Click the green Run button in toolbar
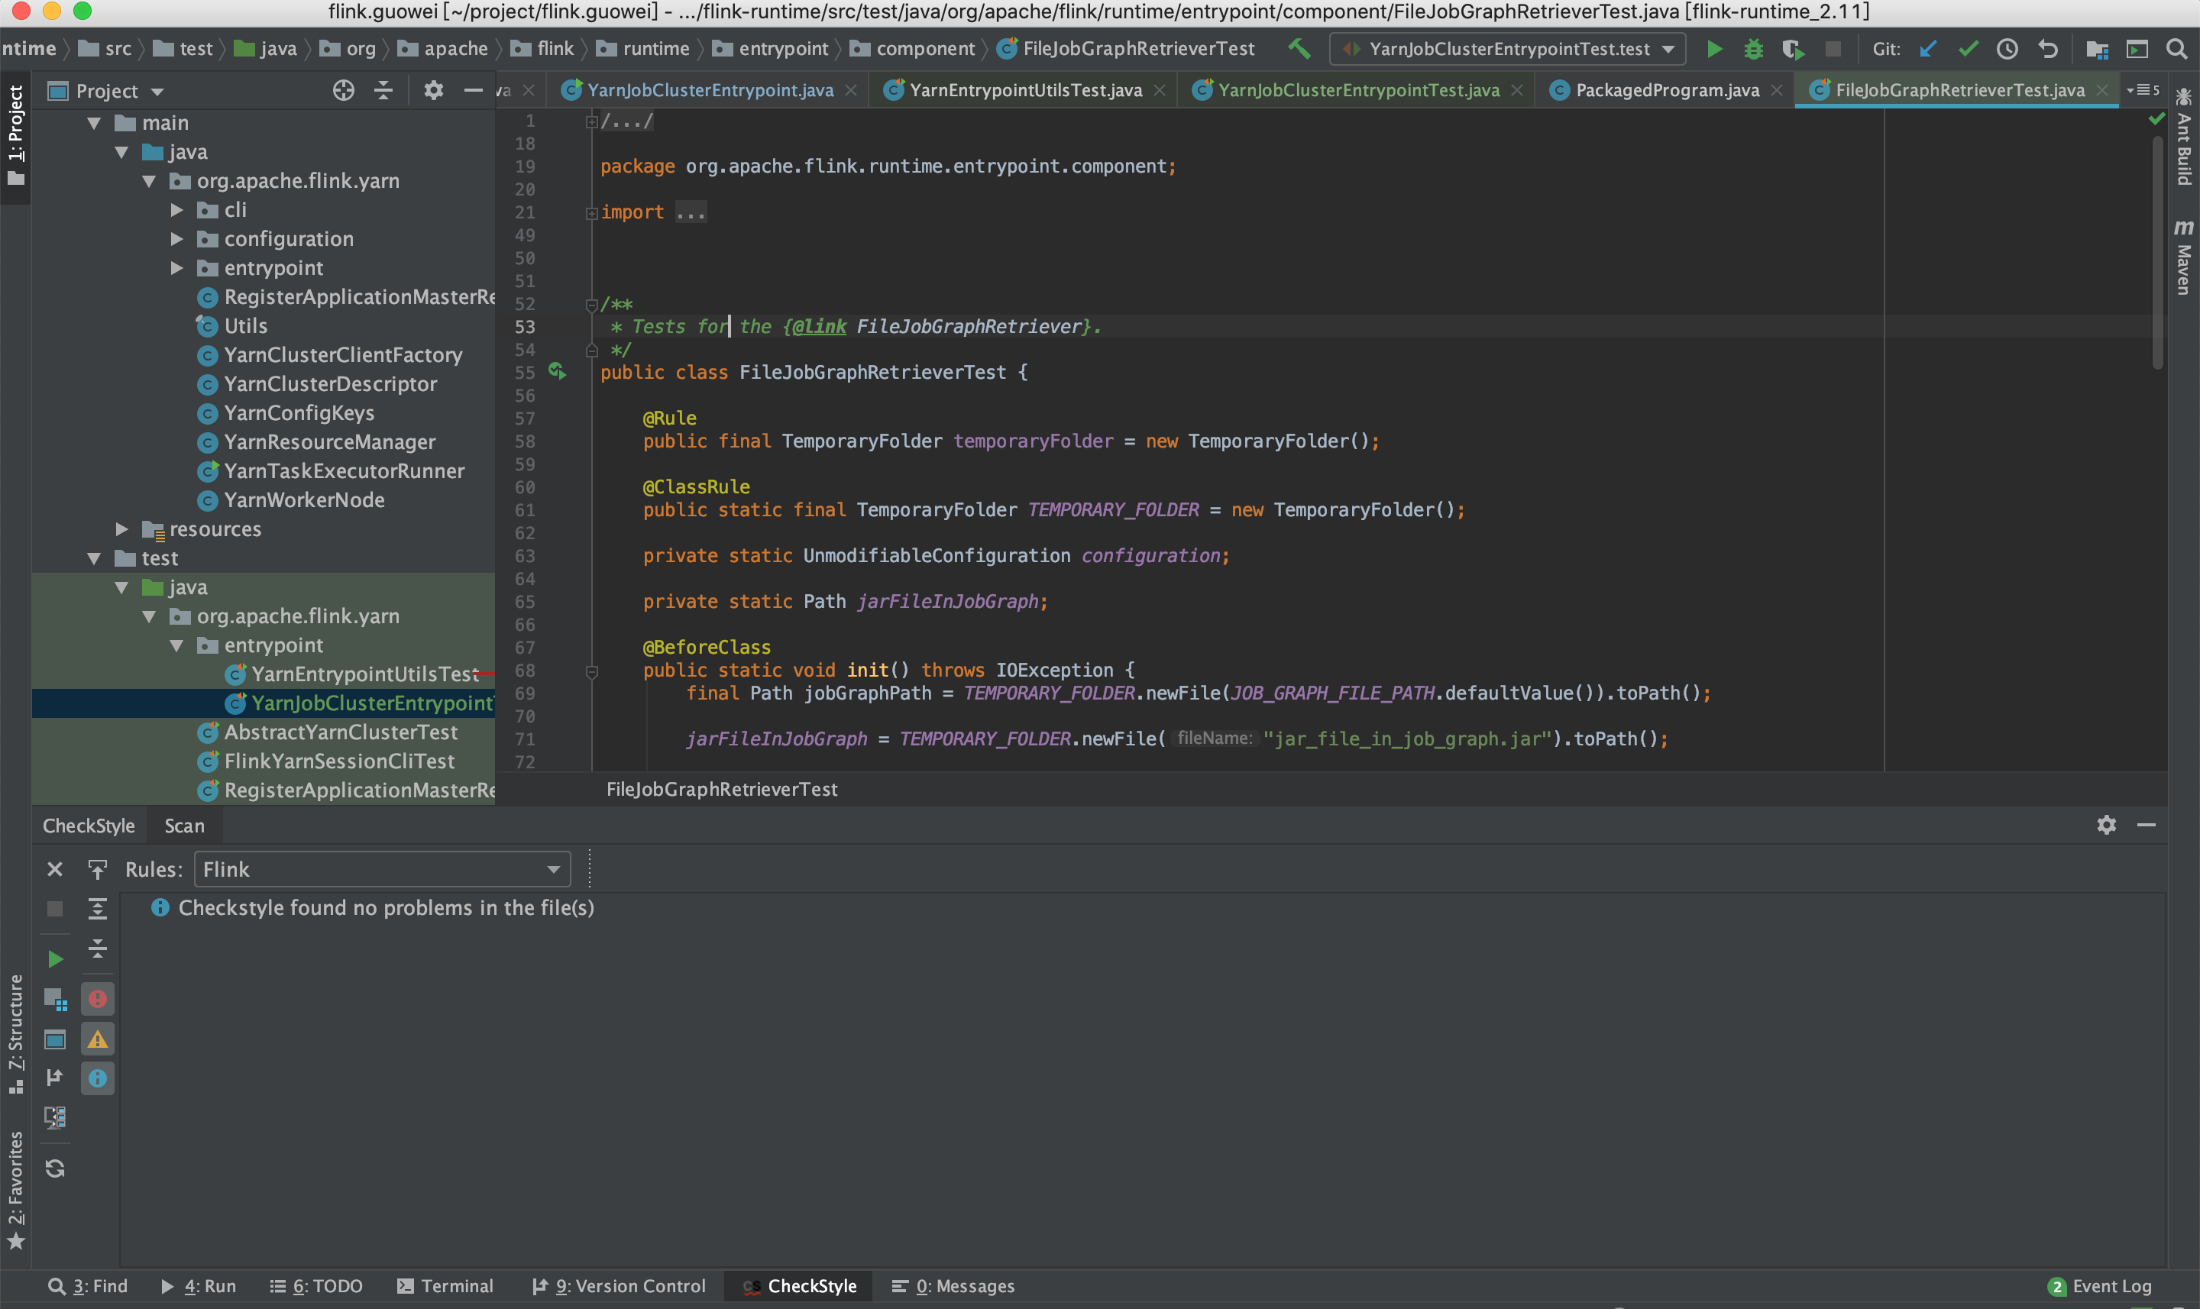Screen dimensions: 2200x1309 (1714, 50)
